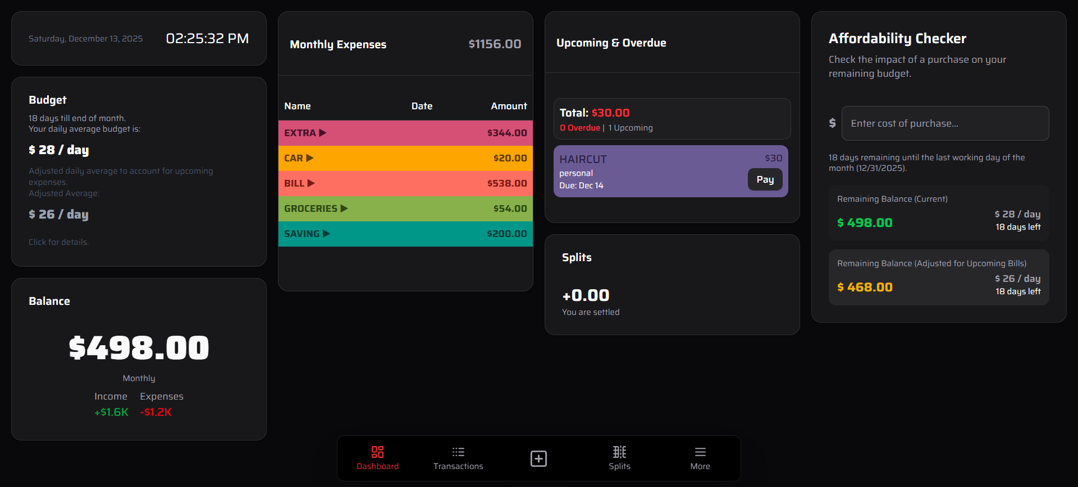Screen dimensions: 1078x487
Task: Sort by the Amount column header
Action: coord(509,106)
